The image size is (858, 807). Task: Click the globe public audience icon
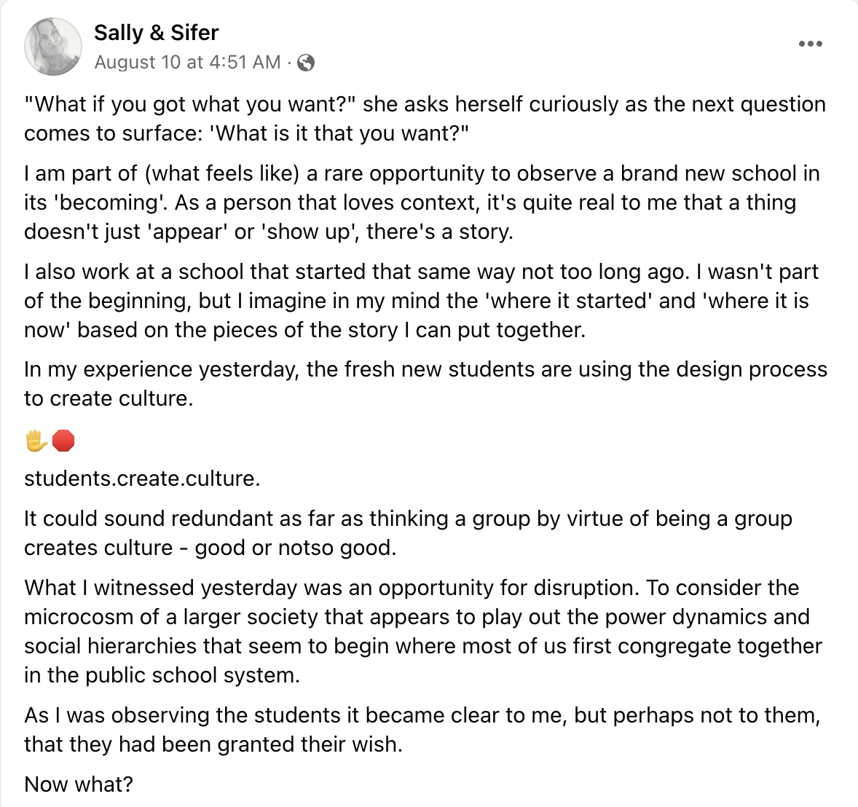pyautogui.click(x=307, y=63)
